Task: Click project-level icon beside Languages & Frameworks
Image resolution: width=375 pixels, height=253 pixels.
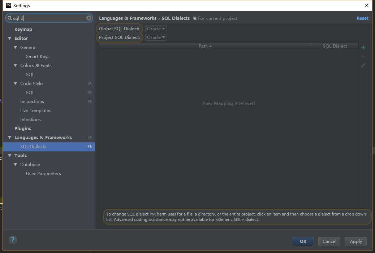Action: pos(90,137)
